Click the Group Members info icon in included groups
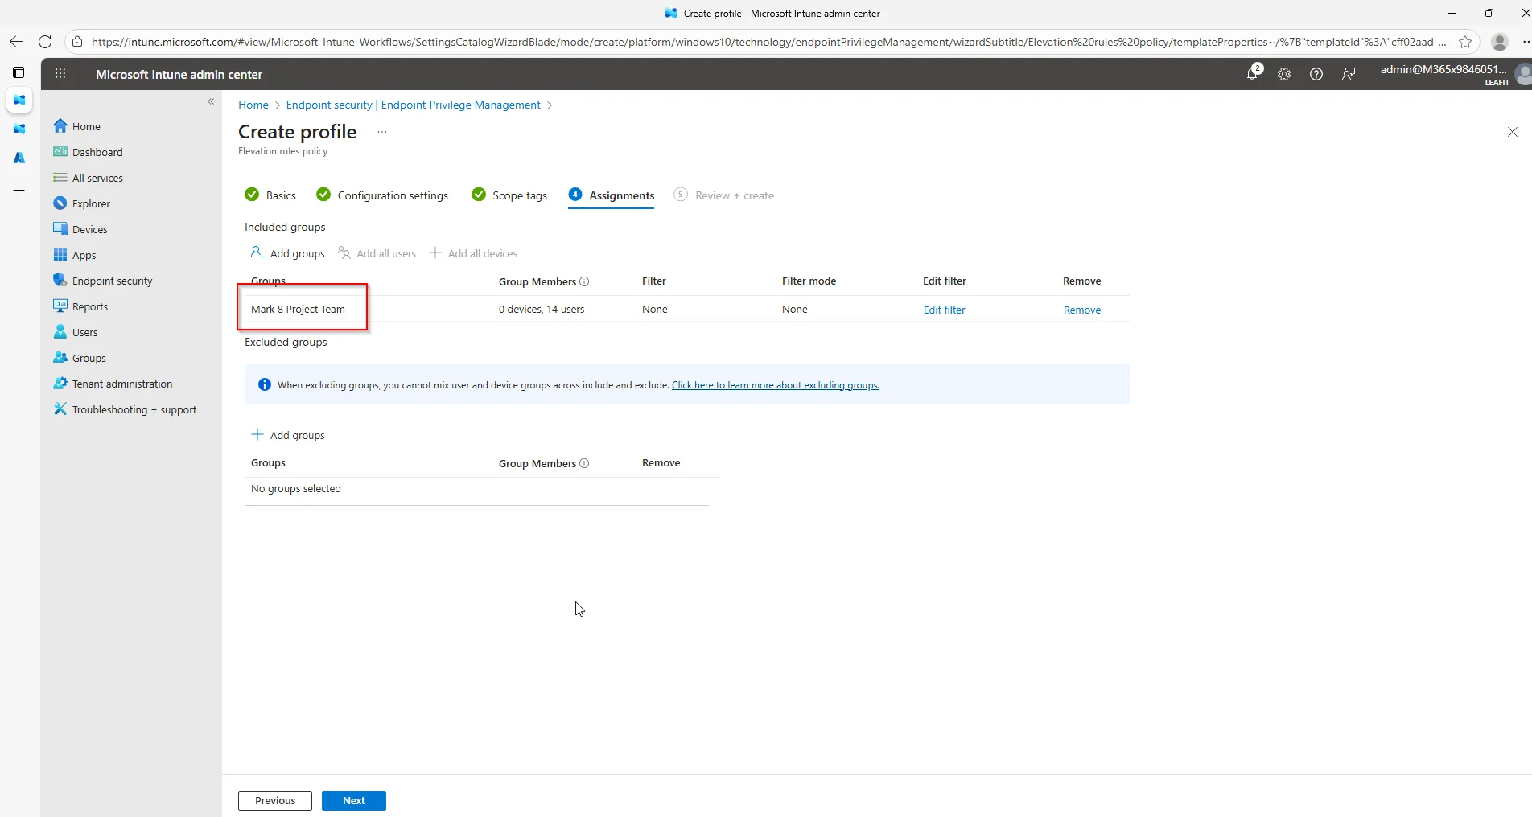Viewport: 1532px width, 817px height. [x=584, y=281]
